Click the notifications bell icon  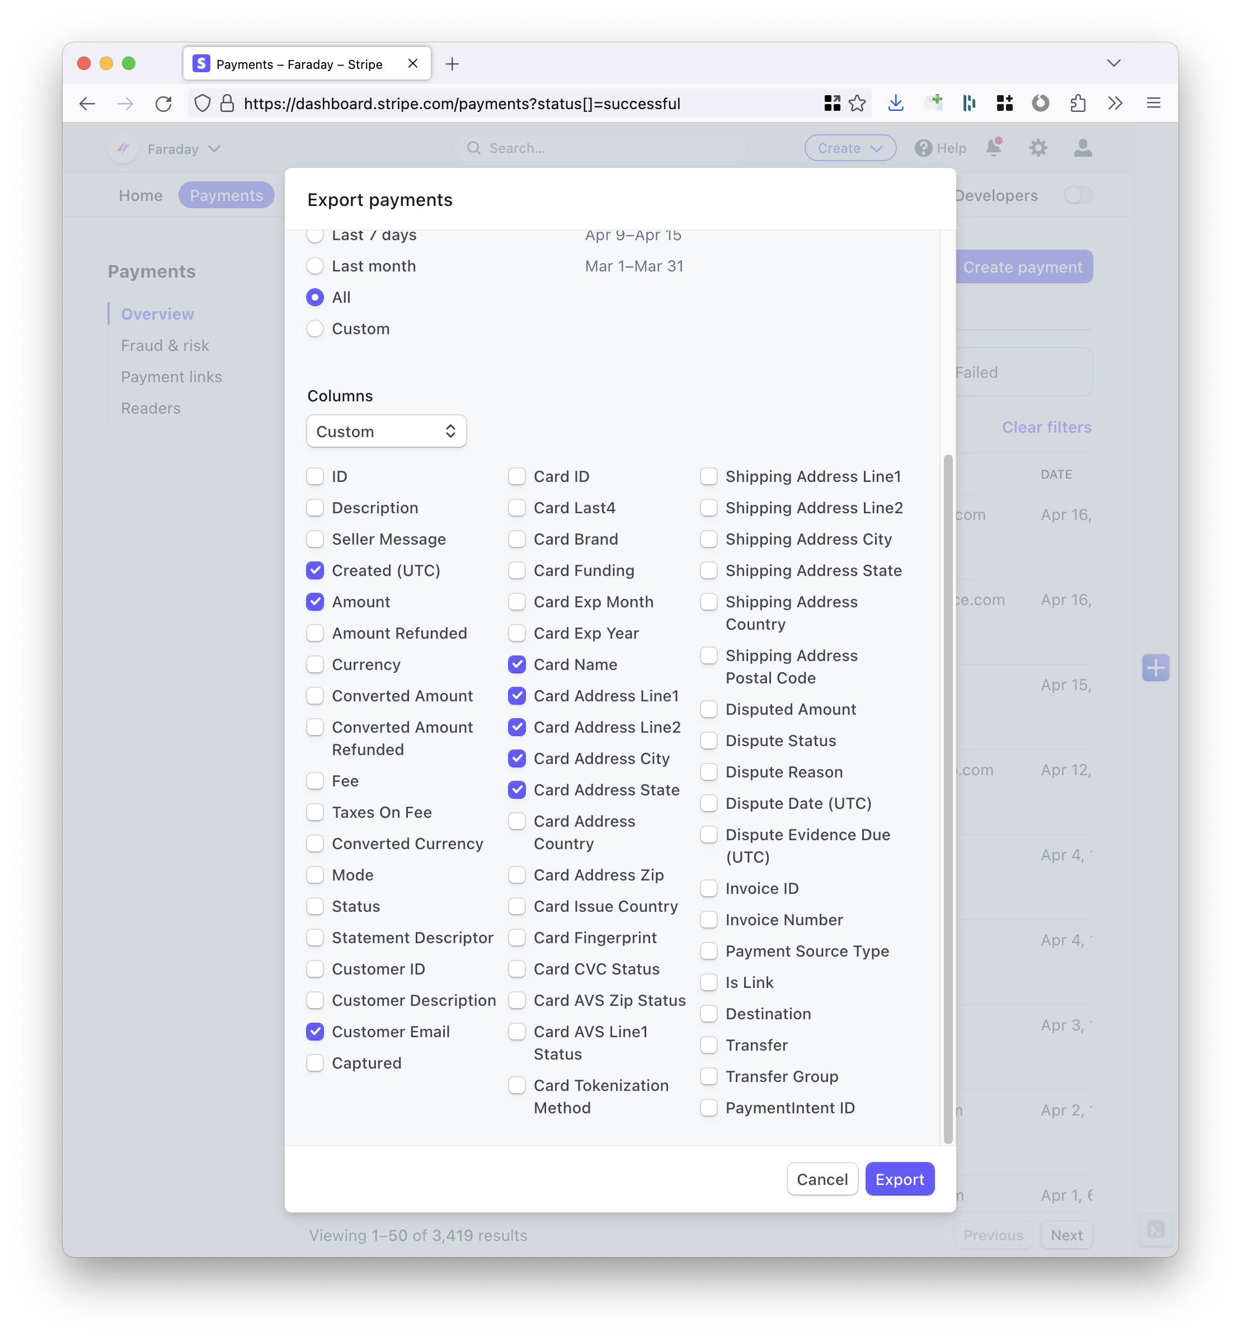pyautogui.click(x=997, y=148)
